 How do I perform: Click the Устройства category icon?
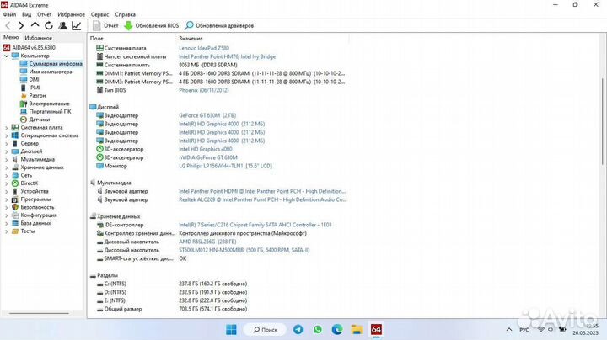(14, 191)
